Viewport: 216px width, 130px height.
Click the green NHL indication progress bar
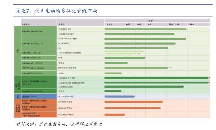pyautogui.click(x=125, y=58)
